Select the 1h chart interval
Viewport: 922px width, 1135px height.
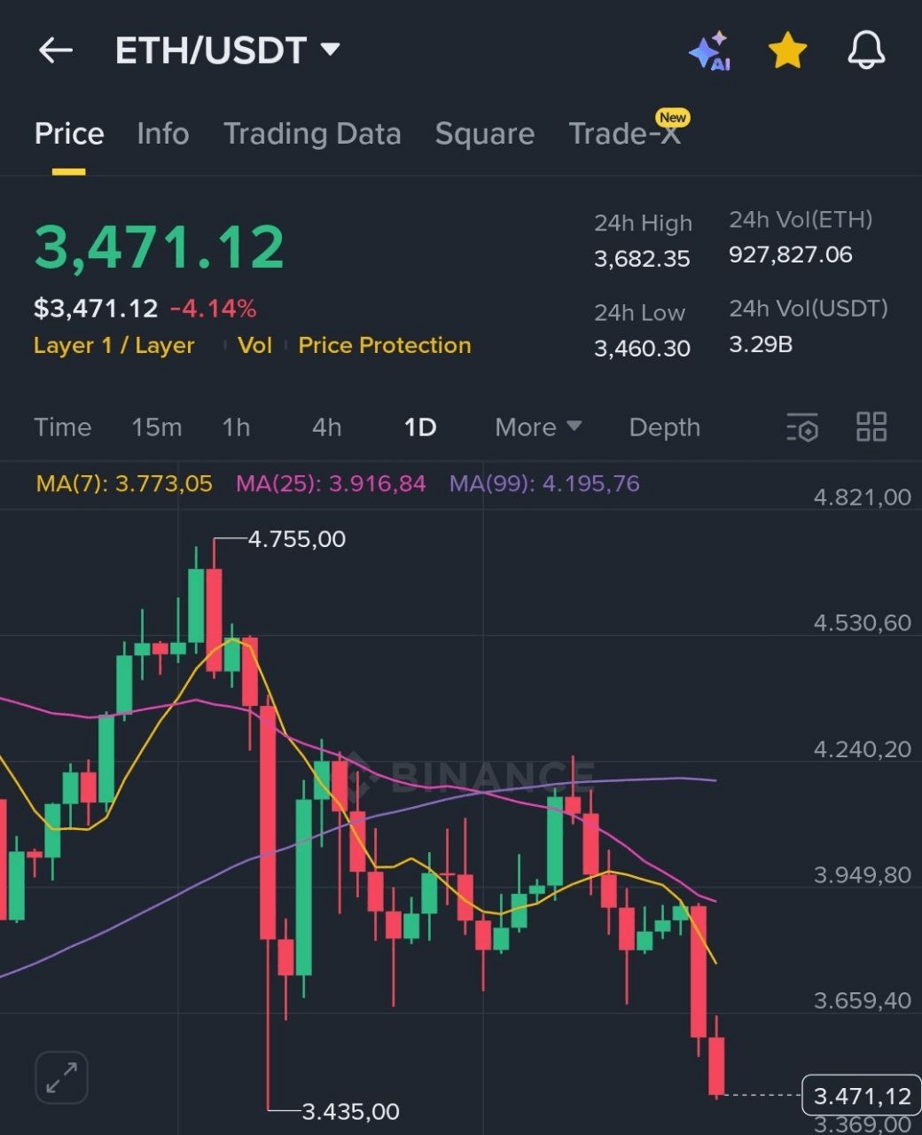click(236, 427)
